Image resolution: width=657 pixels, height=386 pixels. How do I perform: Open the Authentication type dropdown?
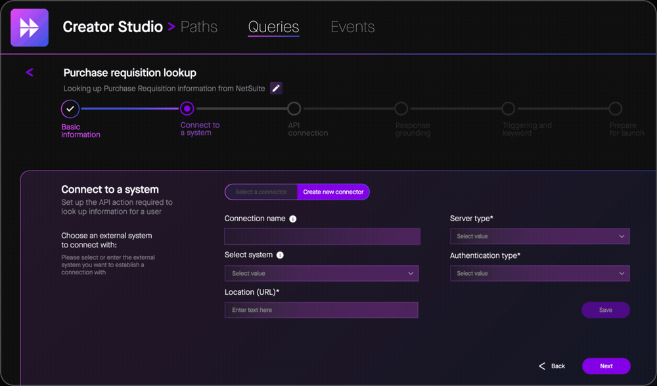point(539,273)
